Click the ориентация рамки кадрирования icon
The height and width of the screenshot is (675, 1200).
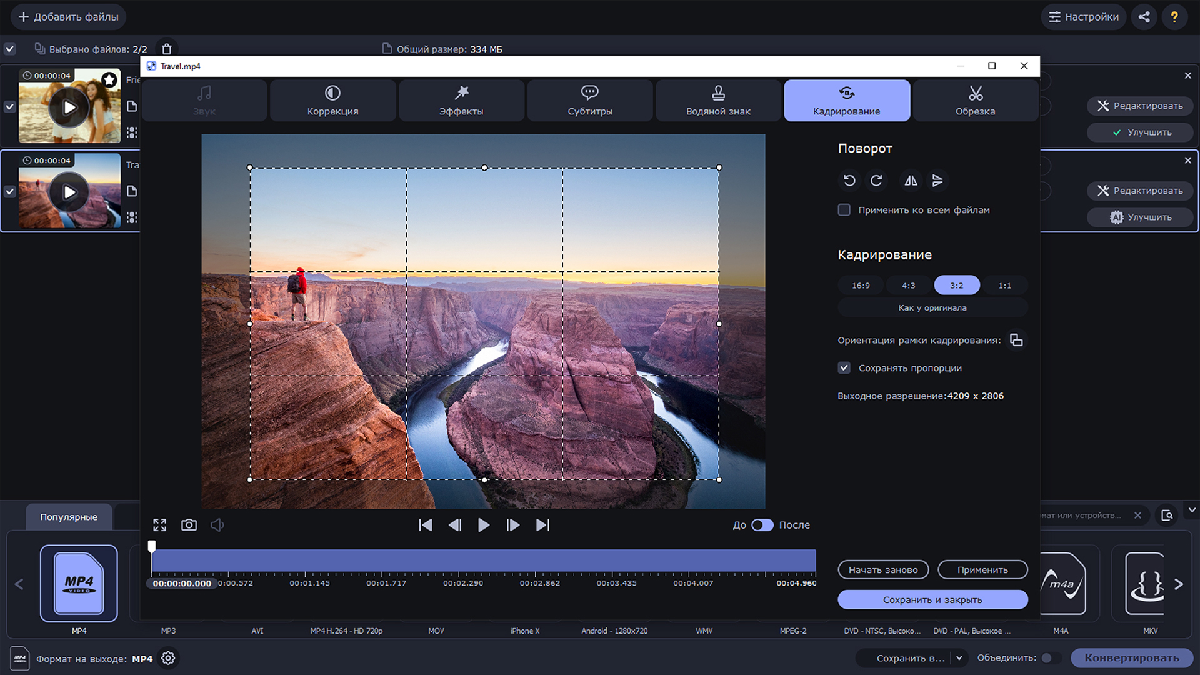click(x=1017, y=339)
